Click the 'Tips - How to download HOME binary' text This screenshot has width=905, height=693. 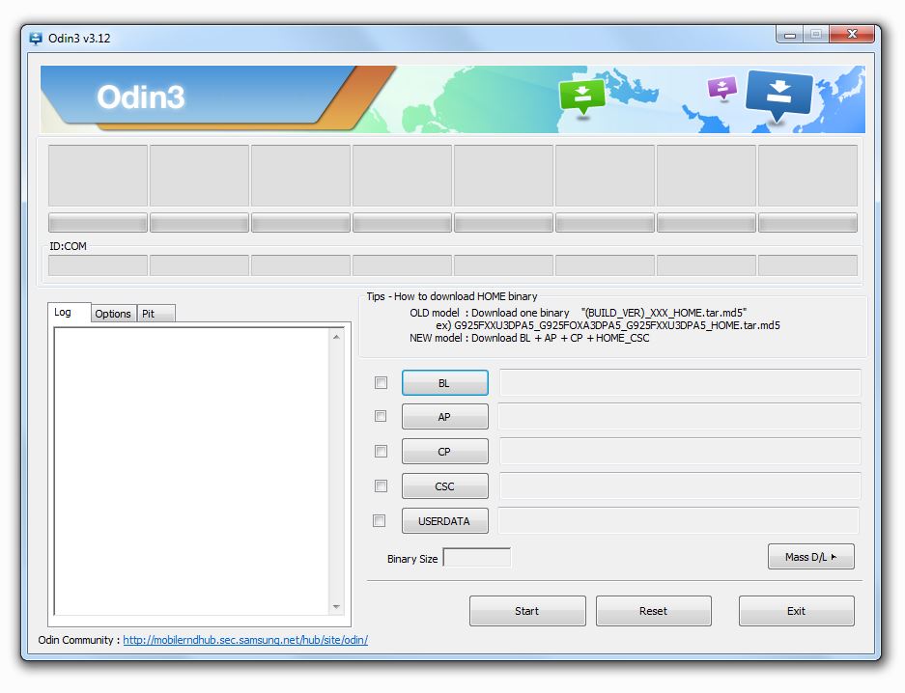(452, 296)
